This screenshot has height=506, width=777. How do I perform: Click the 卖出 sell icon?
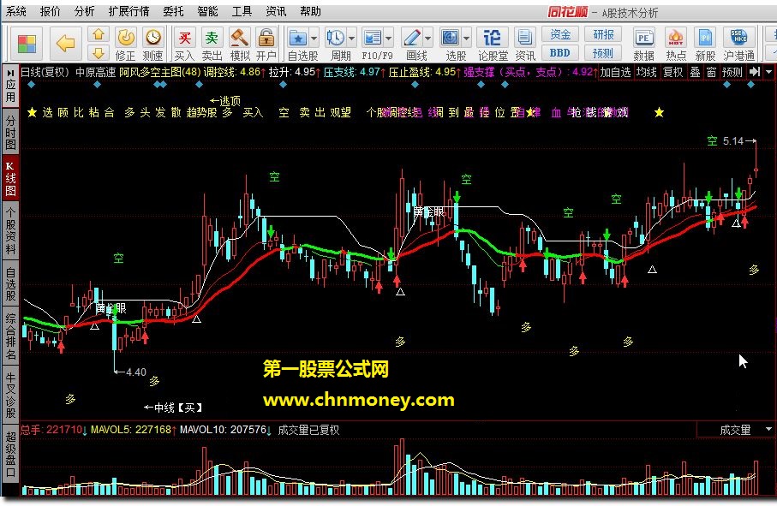(212, 44)
